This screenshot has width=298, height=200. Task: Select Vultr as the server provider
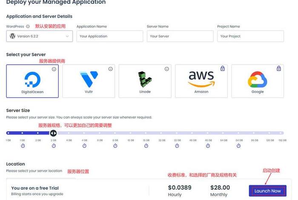tap(89, 81)
